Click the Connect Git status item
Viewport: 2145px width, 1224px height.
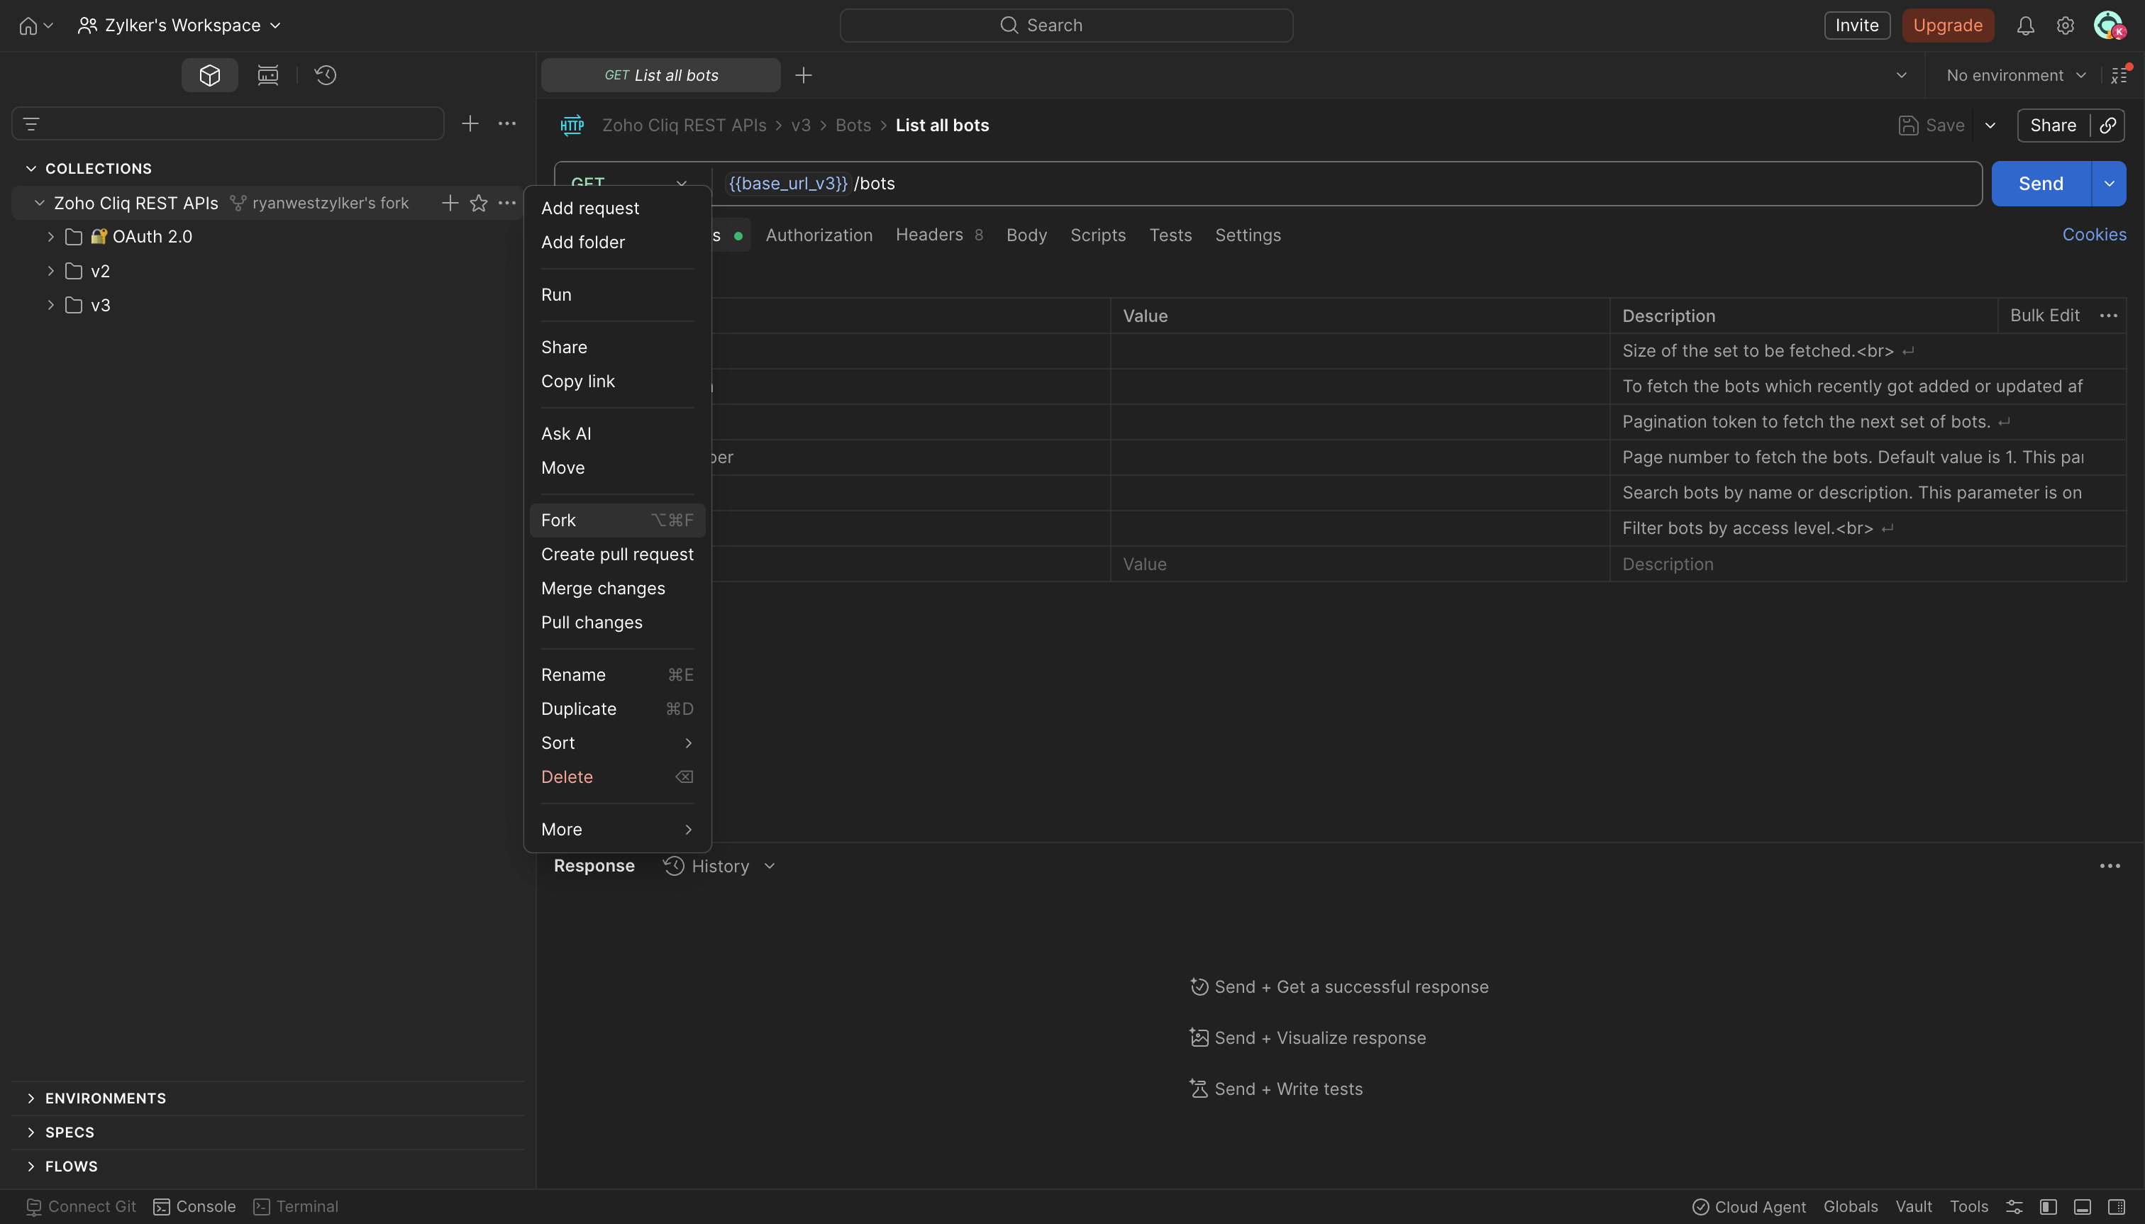pos(82,1206)
